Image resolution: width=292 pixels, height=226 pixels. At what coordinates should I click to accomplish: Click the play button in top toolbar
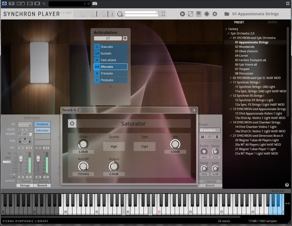coord(182,14)
